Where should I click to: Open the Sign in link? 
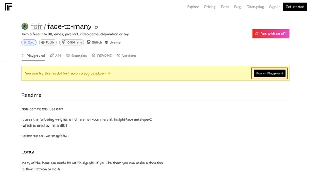(274, 7)
